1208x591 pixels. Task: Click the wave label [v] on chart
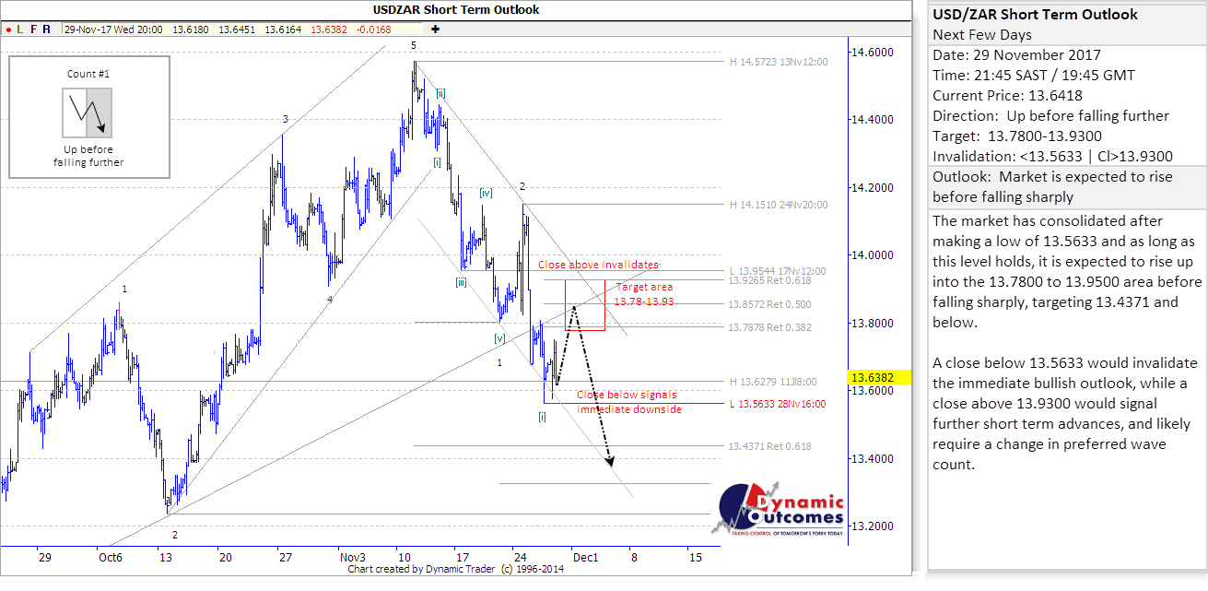pos(498,338)
